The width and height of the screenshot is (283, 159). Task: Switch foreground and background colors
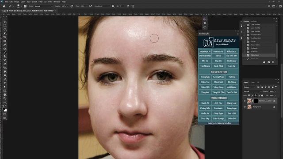[6, 106]
